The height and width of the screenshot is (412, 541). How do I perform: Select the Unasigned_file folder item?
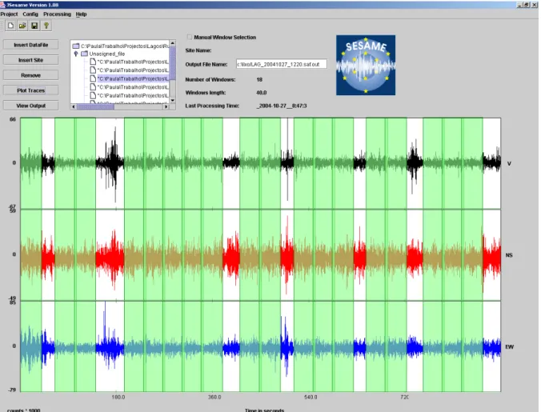102,54
